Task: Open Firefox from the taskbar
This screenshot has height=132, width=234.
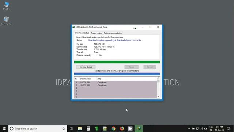Action: tap(122, 129)
